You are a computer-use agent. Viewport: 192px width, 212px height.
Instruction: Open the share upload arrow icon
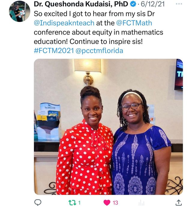coord(178,202)
